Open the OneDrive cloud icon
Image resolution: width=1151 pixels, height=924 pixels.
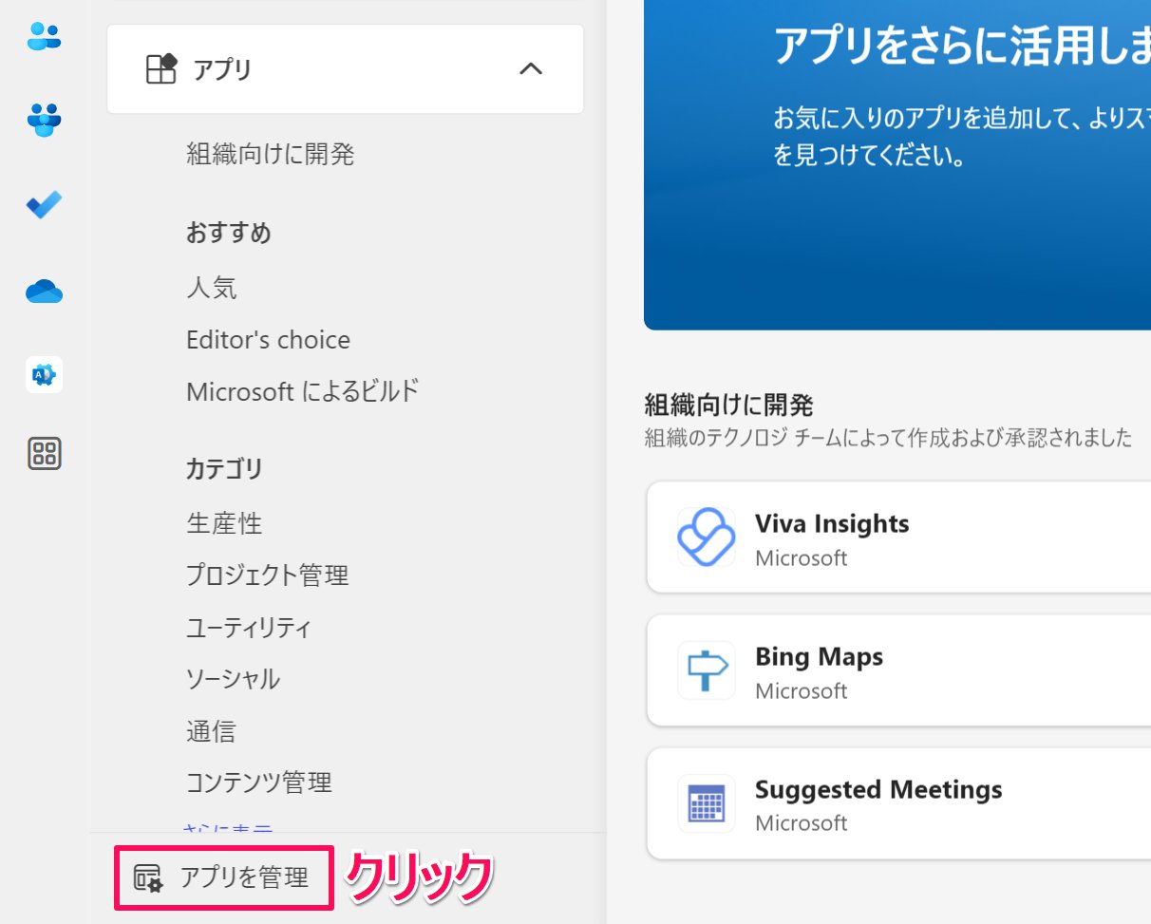[x=44, y=292]
